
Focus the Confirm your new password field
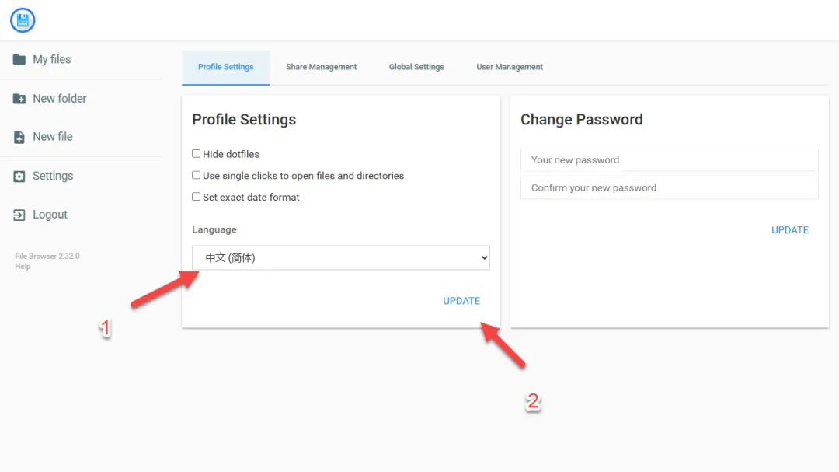670,187
